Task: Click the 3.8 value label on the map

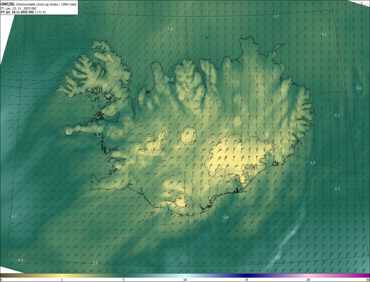Action: point(170,29)
